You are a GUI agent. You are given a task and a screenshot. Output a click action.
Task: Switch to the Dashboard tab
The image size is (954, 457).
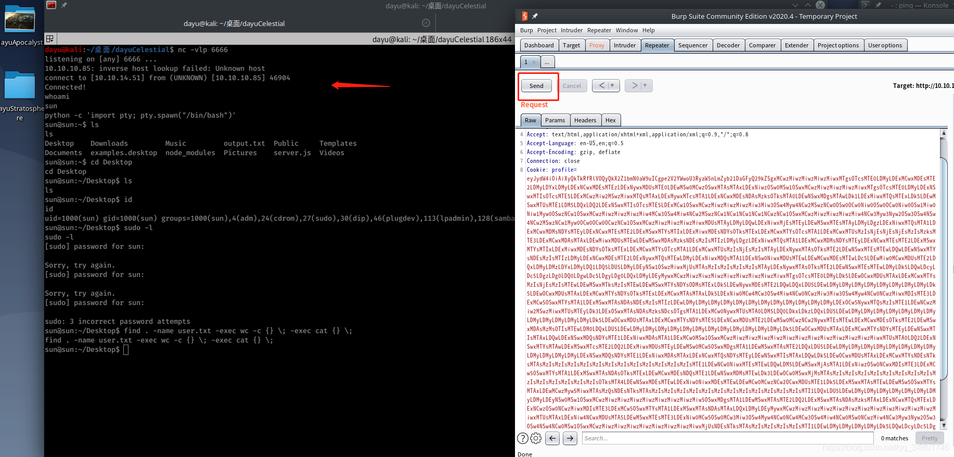(539, 45)
